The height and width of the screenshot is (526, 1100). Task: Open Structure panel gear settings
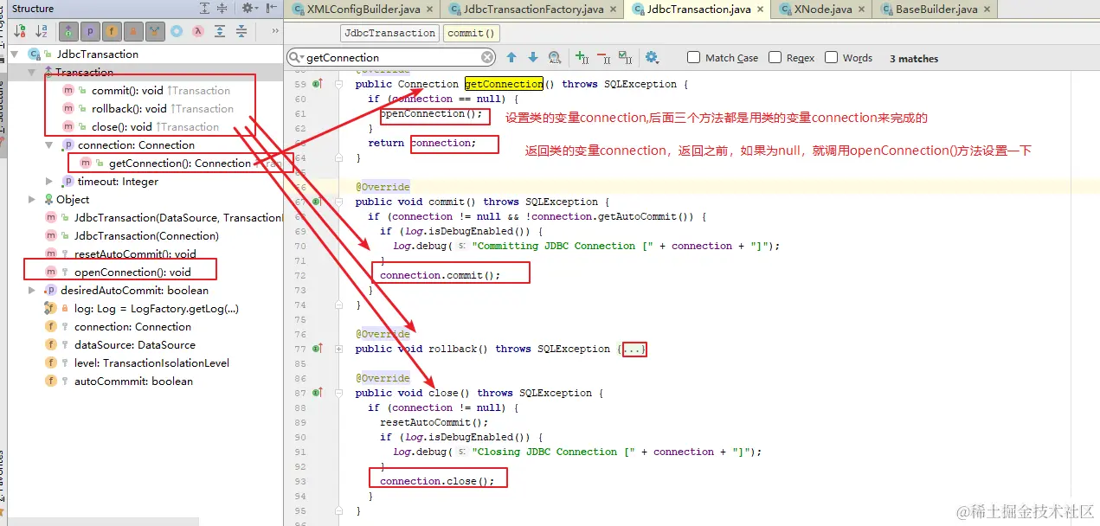(249, 9)
